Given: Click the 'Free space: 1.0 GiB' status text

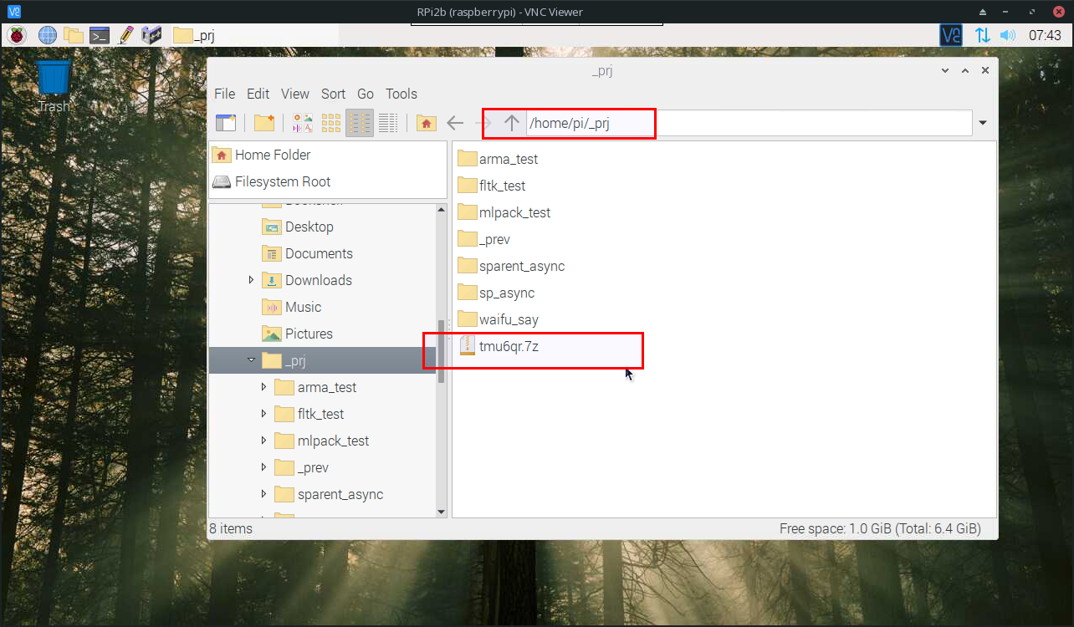Looking at the screenshot, I should tap(880, 528).
